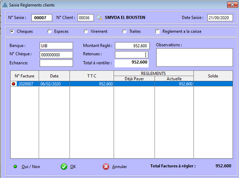Click the Observations text area
The width and height of the screenshot is (239, 178).
(x=194, y=57)
